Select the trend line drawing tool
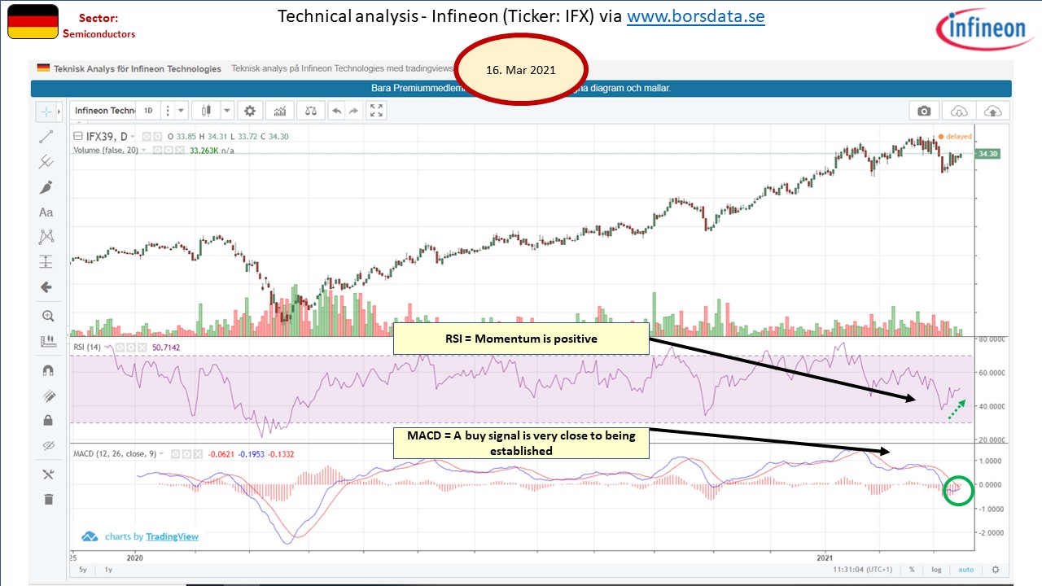 [46, 137]
